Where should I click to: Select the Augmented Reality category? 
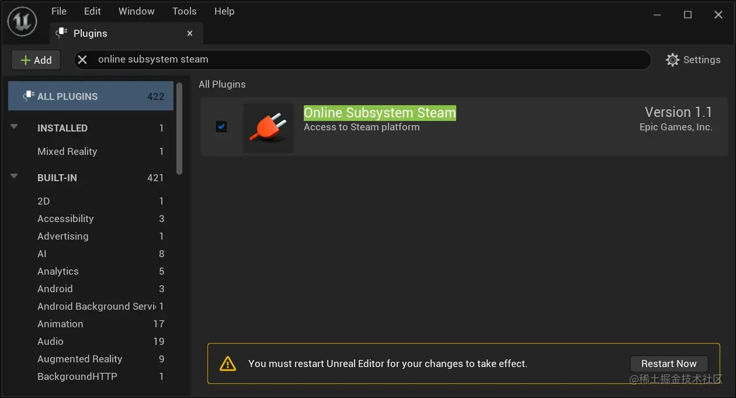[x=91, y=359]
